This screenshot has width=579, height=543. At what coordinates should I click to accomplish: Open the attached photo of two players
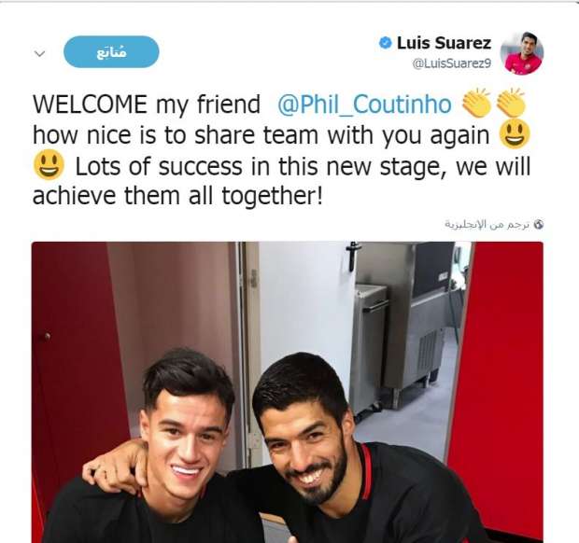click(x=288, y=392)
